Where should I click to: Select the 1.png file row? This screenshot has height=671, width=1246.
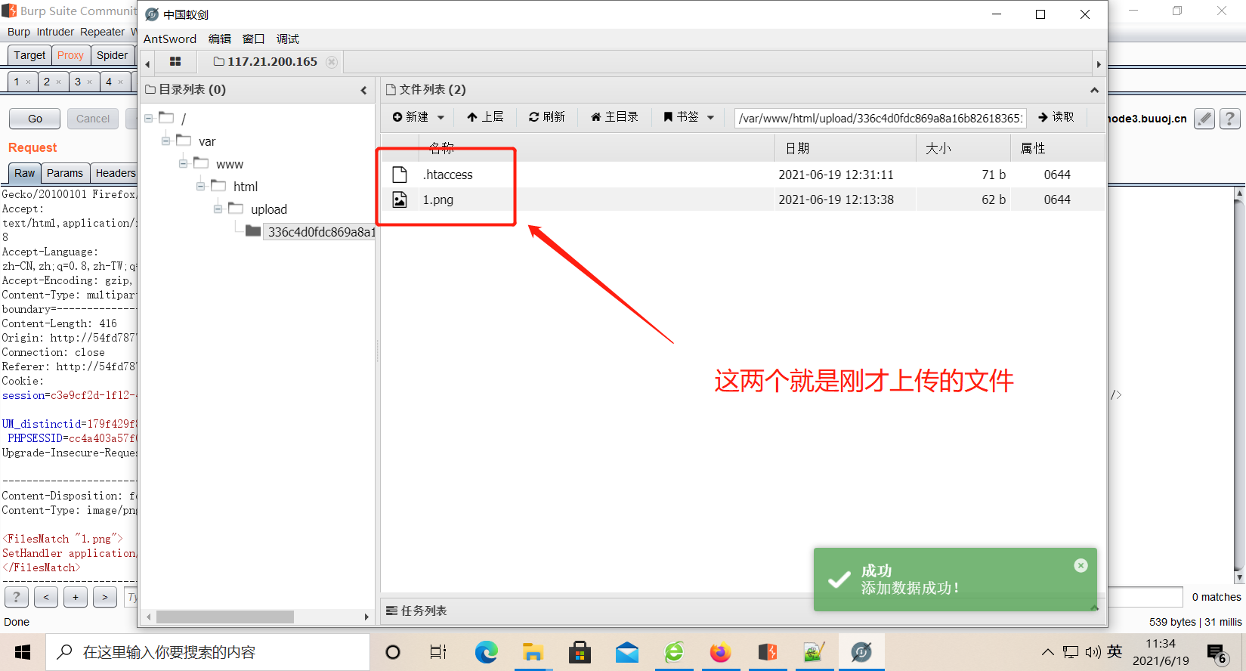coord(743,199)
